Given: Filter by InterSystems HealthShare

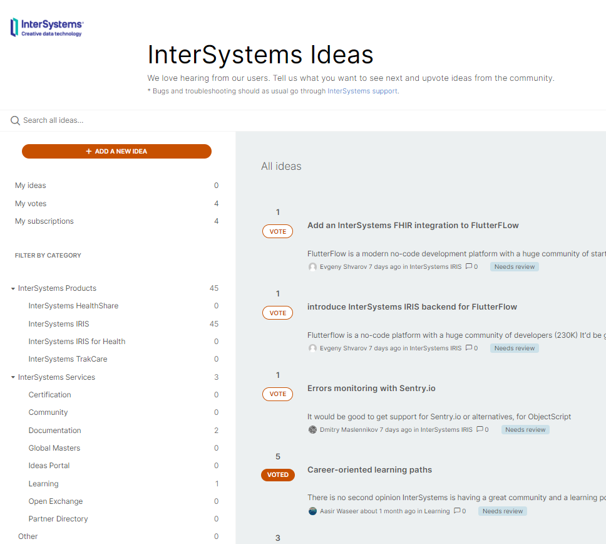Looking at the screenshot, I should tap(73, 306).
